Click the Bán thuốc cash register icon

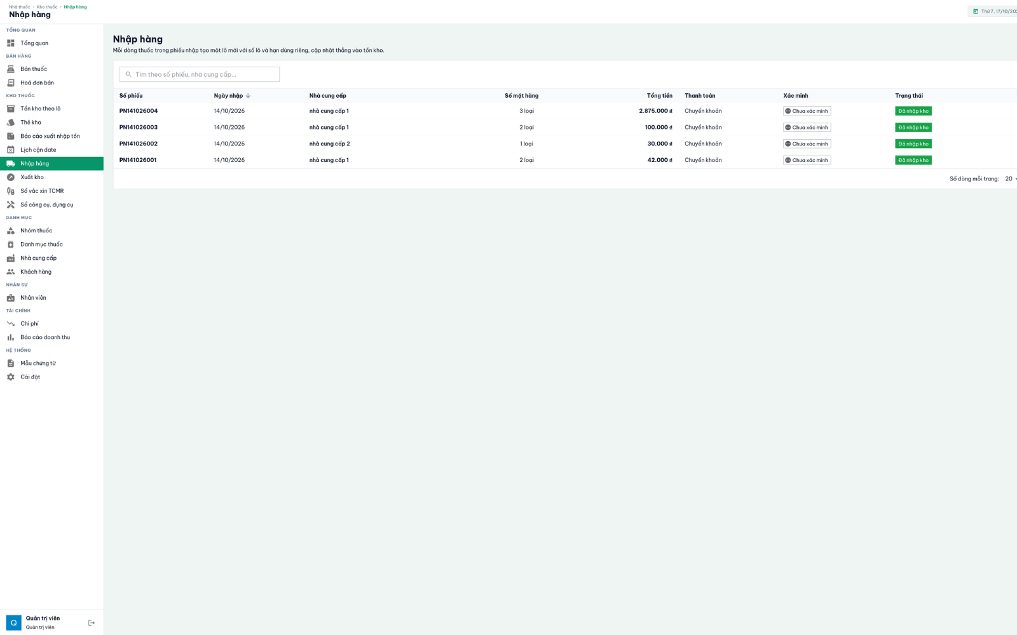[11, 69]
